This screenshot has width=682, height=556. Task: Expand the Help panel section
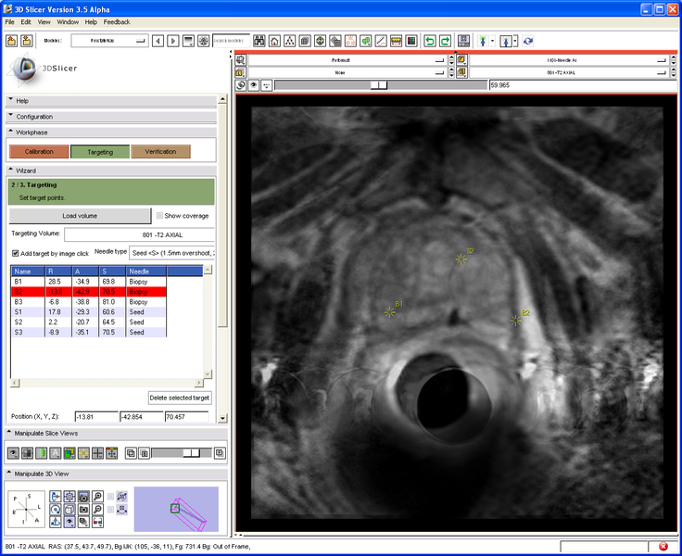point(111,100)
